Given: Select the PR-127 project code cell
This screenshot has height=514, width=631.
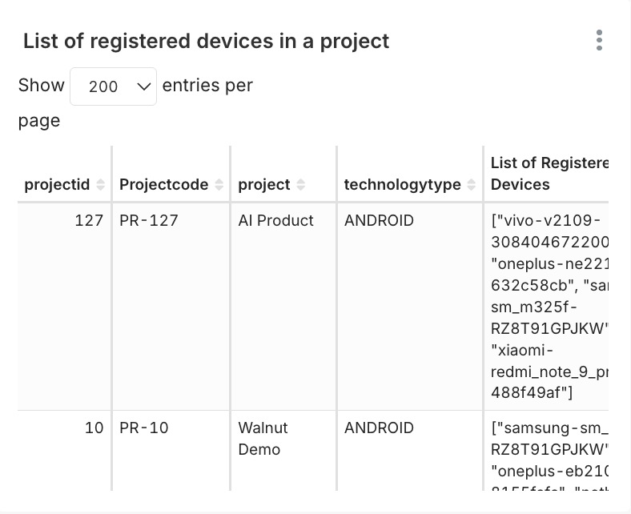Looking at the screenshot, I should tap(149, 221).
